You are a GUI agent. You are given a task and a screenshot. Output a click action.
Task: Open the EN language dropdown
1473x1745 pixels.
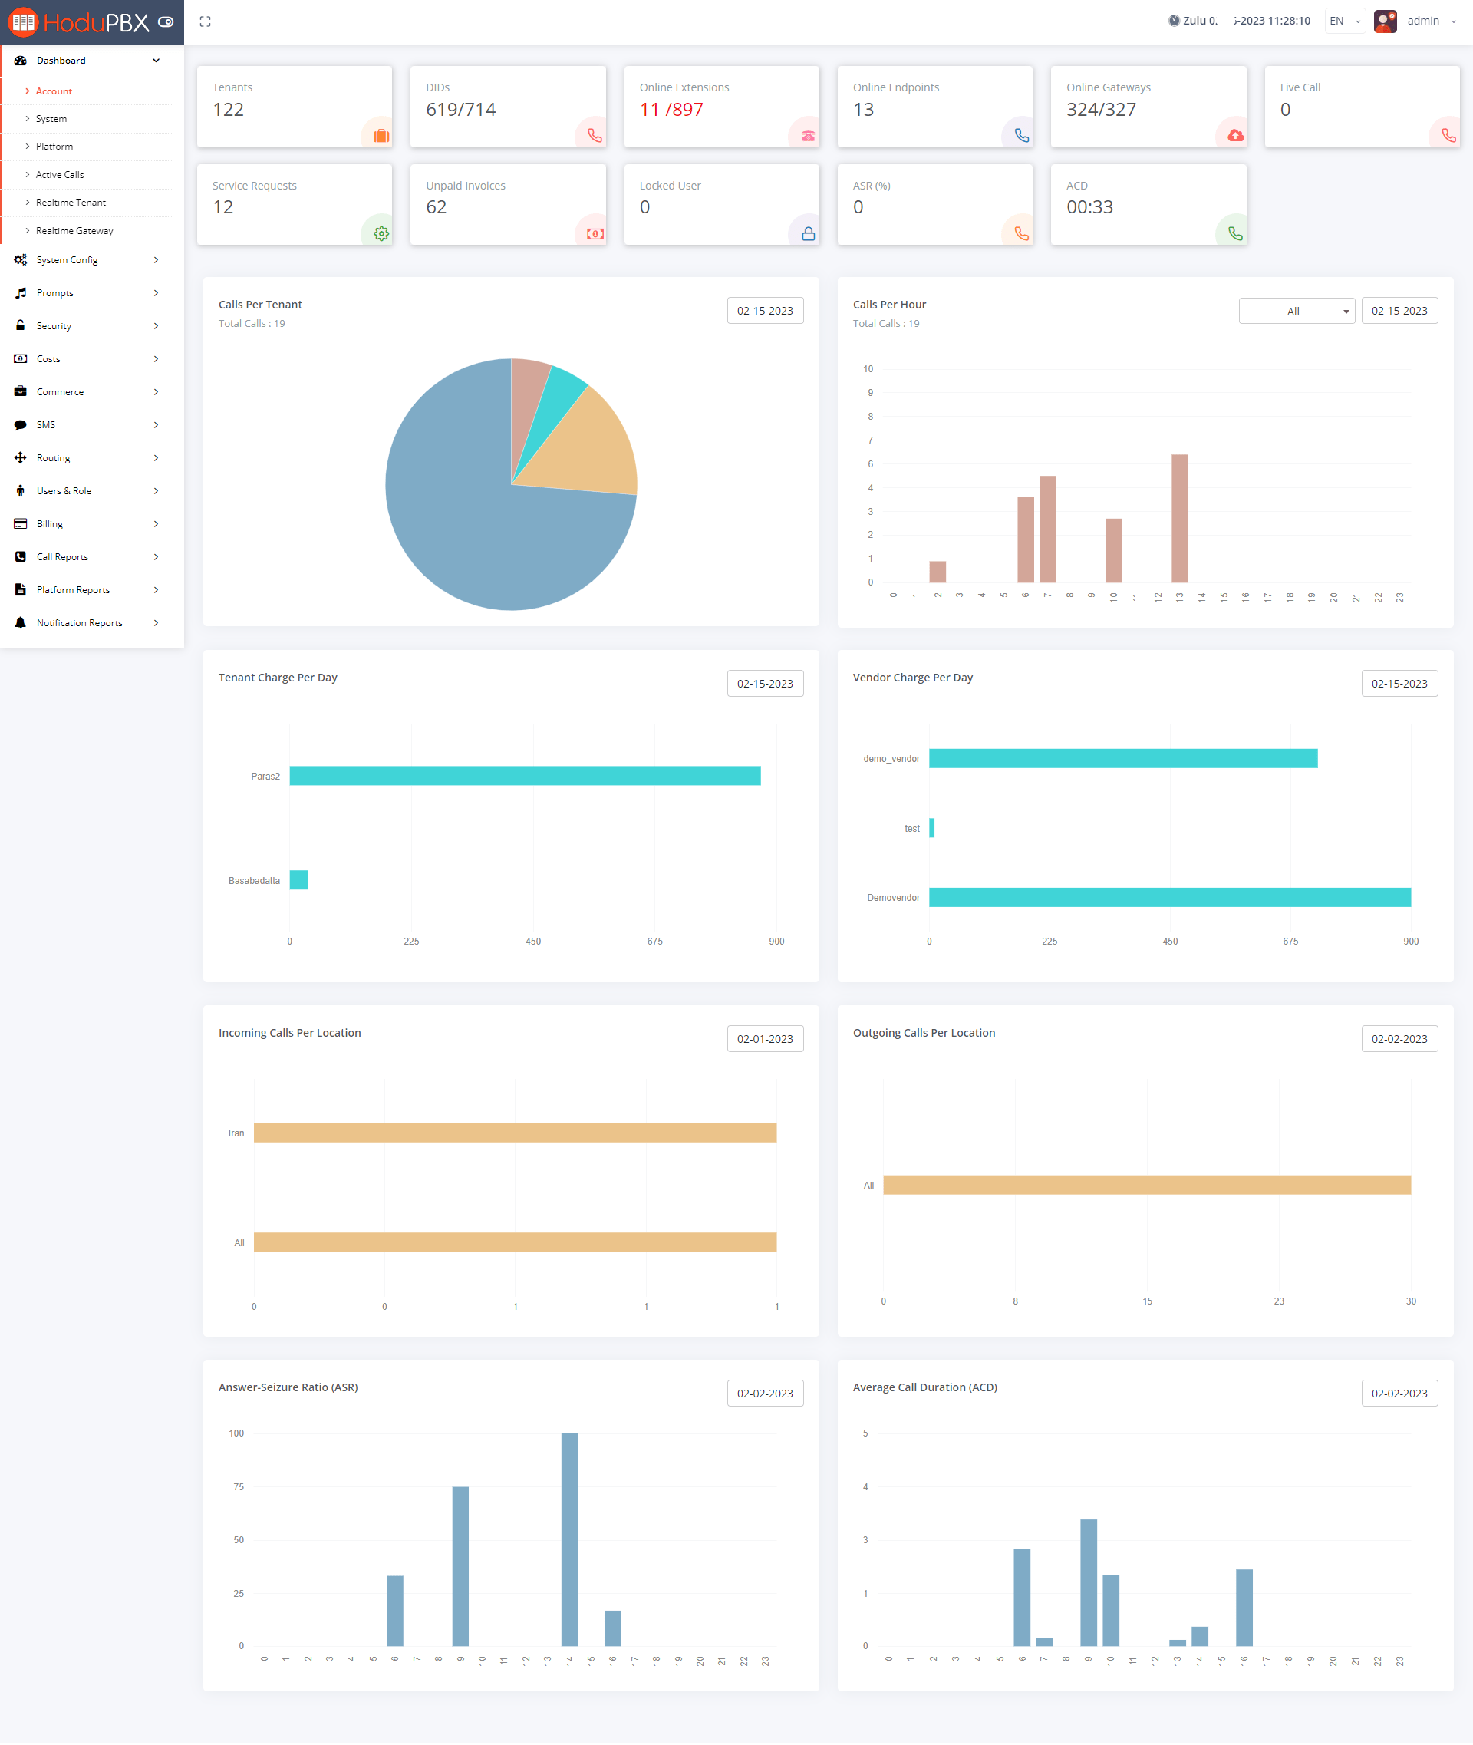point(1344,20)
